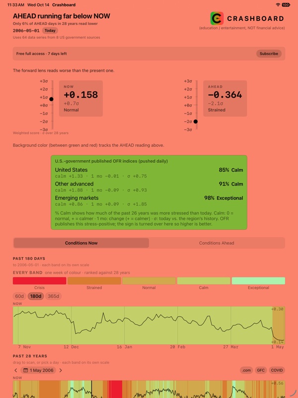Tap the Normal legend swatch
The width and height of the screenshot is (298, 398).
(x=149, y=281)
